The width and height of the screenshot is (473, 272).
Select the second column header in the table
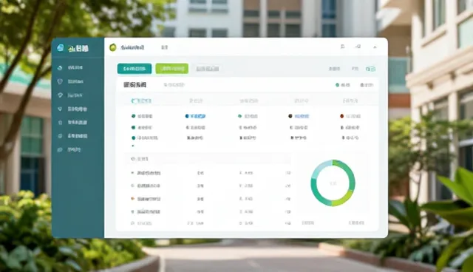pos(196,101)
